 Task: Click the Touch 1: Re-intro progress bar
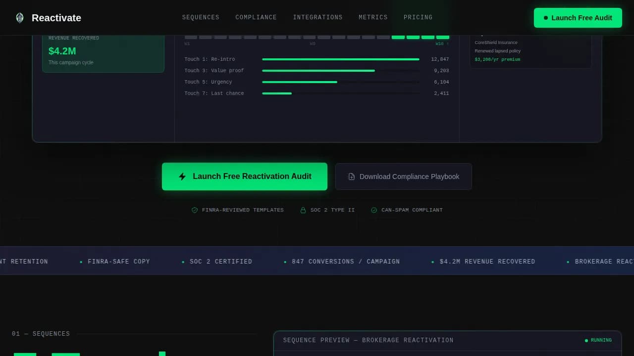pos(341,59)
